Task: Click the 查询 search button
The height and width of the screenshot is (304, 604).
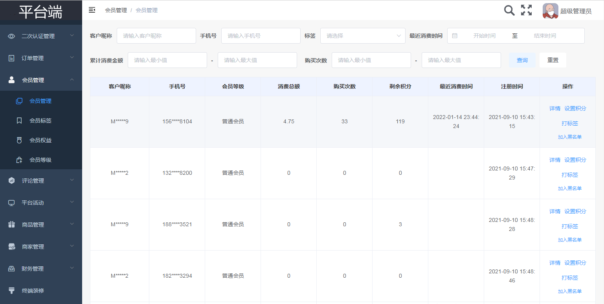Action: click(522, 60)
